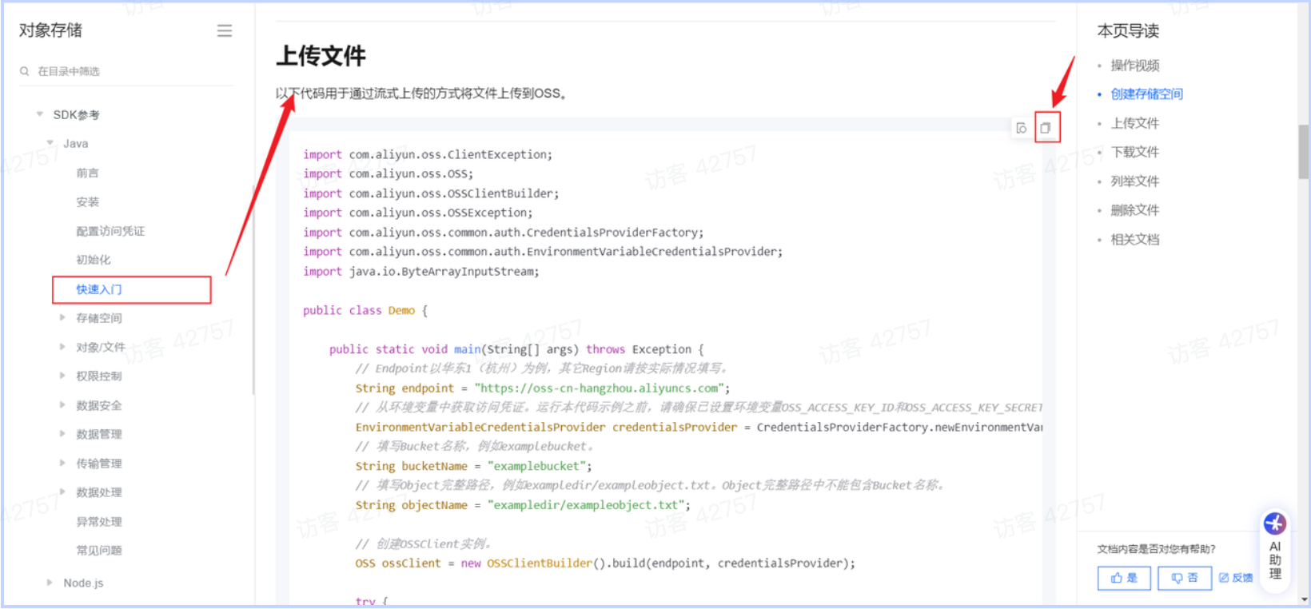This screenshot has width=1311, height=609.
Task: Jump to 列举文件 in page guide
Action: [x=1135, y=181]
